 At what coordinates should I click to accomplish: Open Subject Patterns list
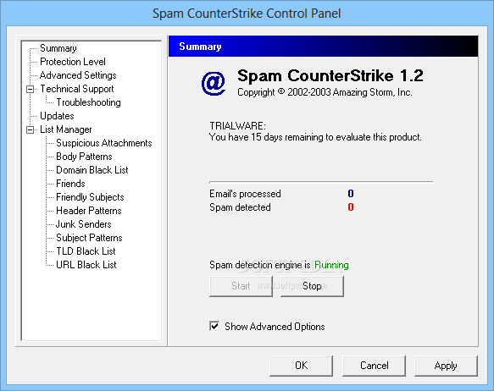[x=89, y=238]
